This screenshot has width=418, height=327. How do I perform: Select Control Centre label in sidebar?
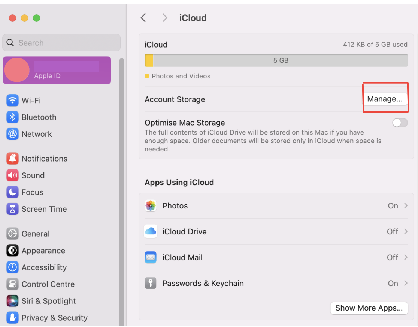pyautogui.click(x=48, y=284)
